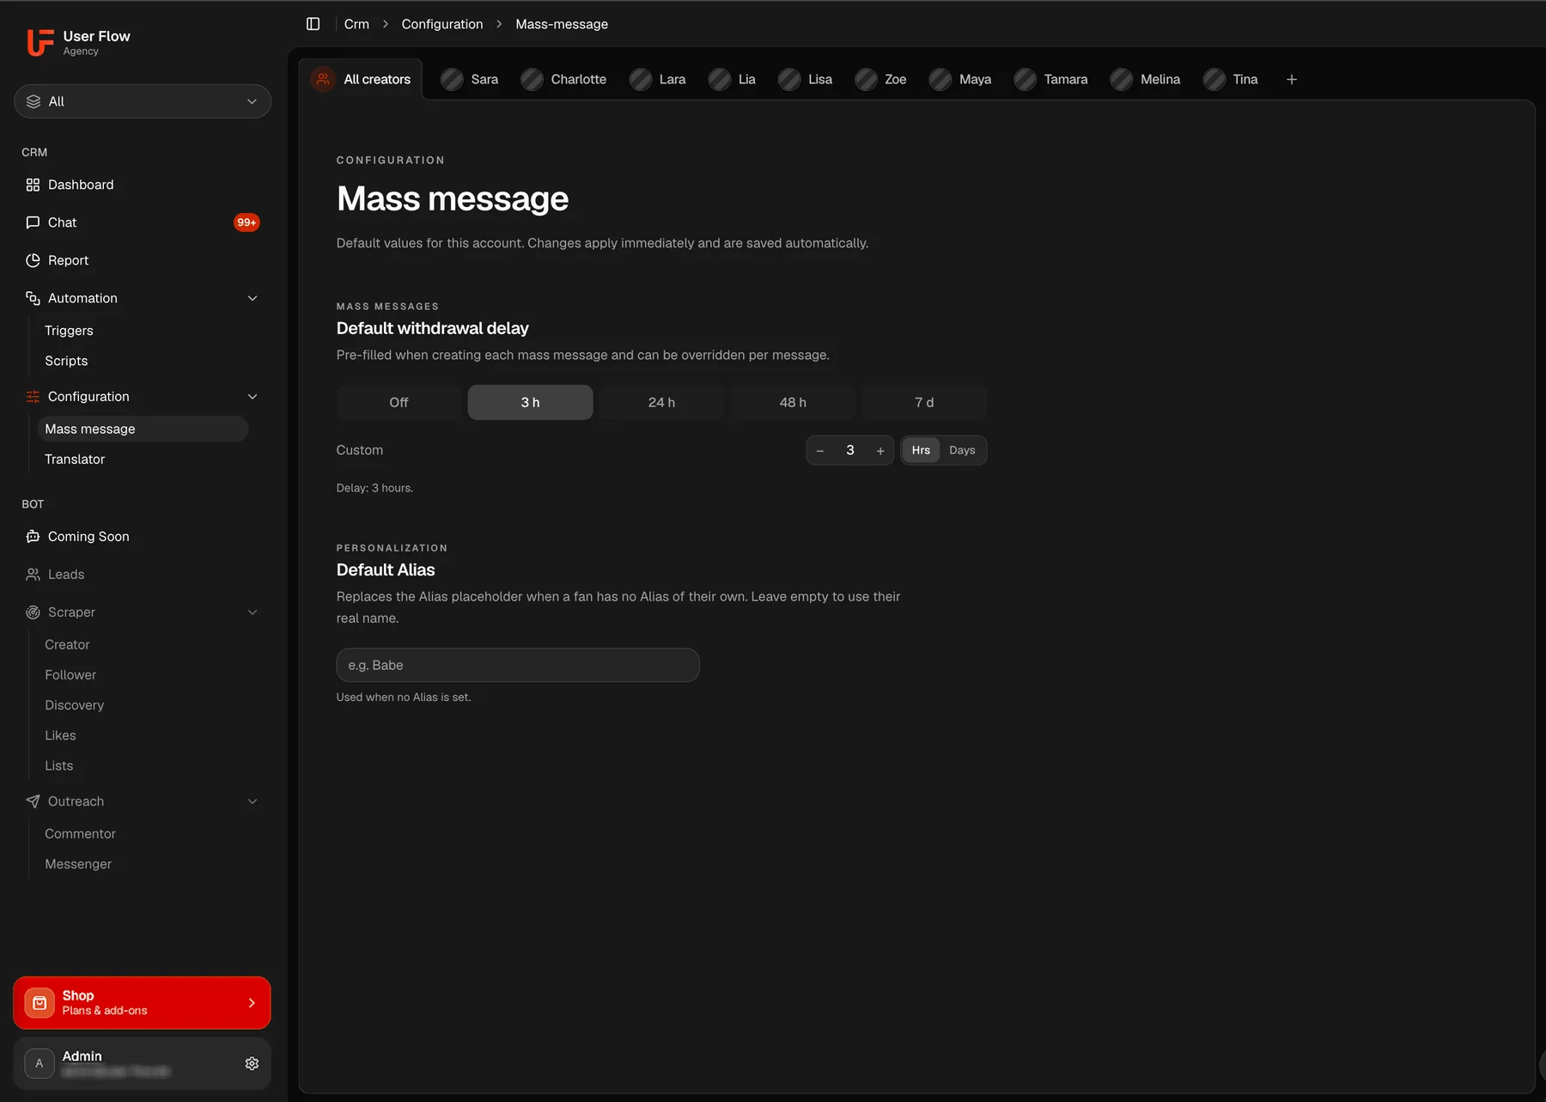The height and width of the screenshot is (1102, 1546).
Task: Switch custom unit to Days
Action: (962, 450)
